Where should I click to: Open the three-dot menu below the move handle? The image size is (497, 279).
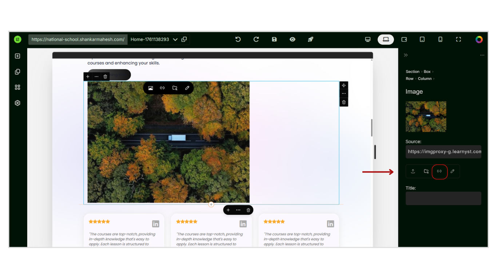[344, 94]
